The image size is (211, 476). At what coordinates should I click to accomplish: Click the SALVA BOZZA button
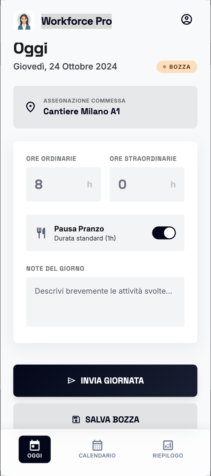click(x=105, y=419)
